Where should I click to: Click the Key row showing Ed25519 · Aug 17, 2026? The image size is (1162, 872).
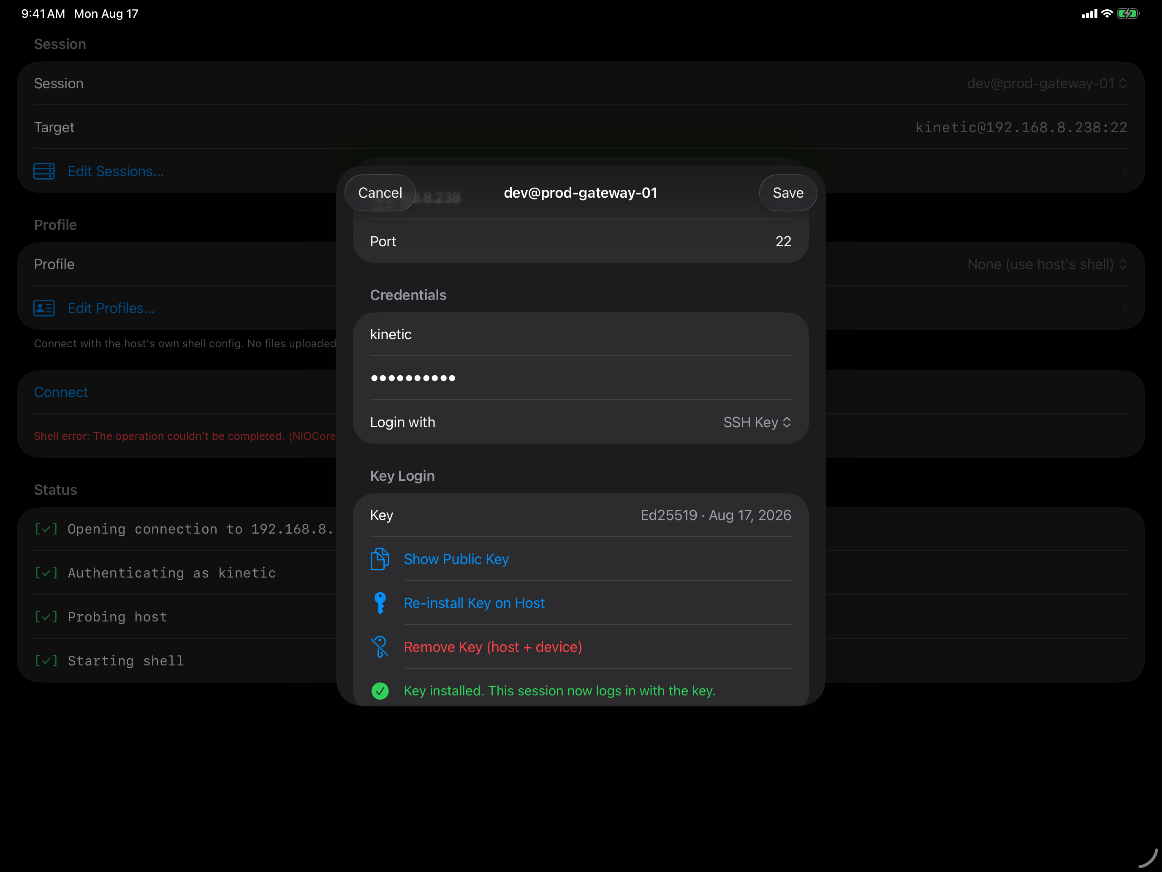coord(581,515)
